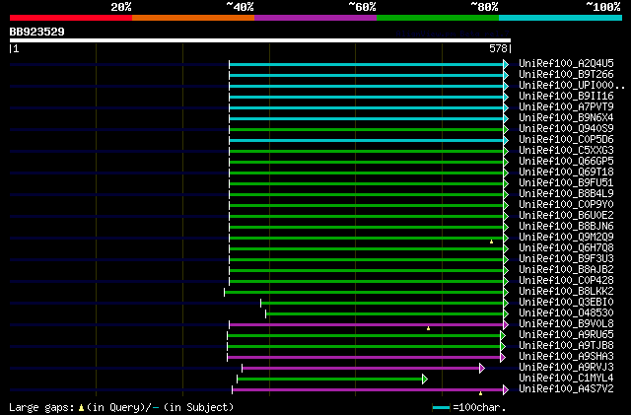The image size is (631, 415).
Task: Select the UniRef100_B8BJN6 label
Action: (x=566, y=226)
